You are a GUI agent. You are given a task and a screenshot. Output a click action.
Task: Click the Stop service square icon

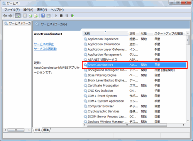click(61, 16)
